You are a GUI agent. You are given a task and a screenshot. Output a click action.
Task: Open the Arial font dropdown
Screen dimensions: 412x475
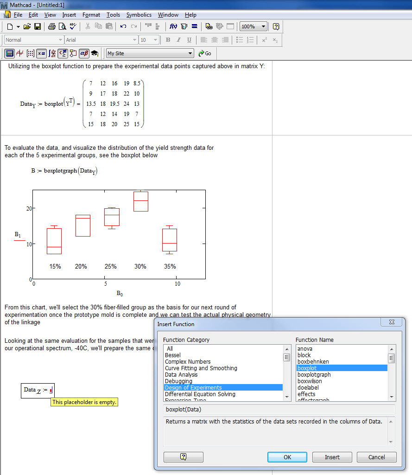[134, 40]
